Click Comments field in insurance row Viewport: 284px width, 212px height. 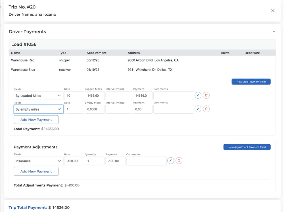[146, 161]
